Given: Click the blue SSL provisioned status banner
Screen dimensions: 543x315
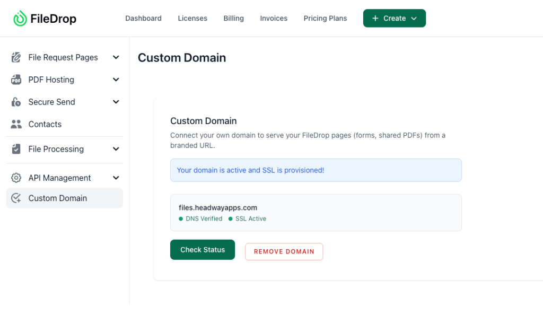Looking at the screenshot, I should (x=316, y=170).
